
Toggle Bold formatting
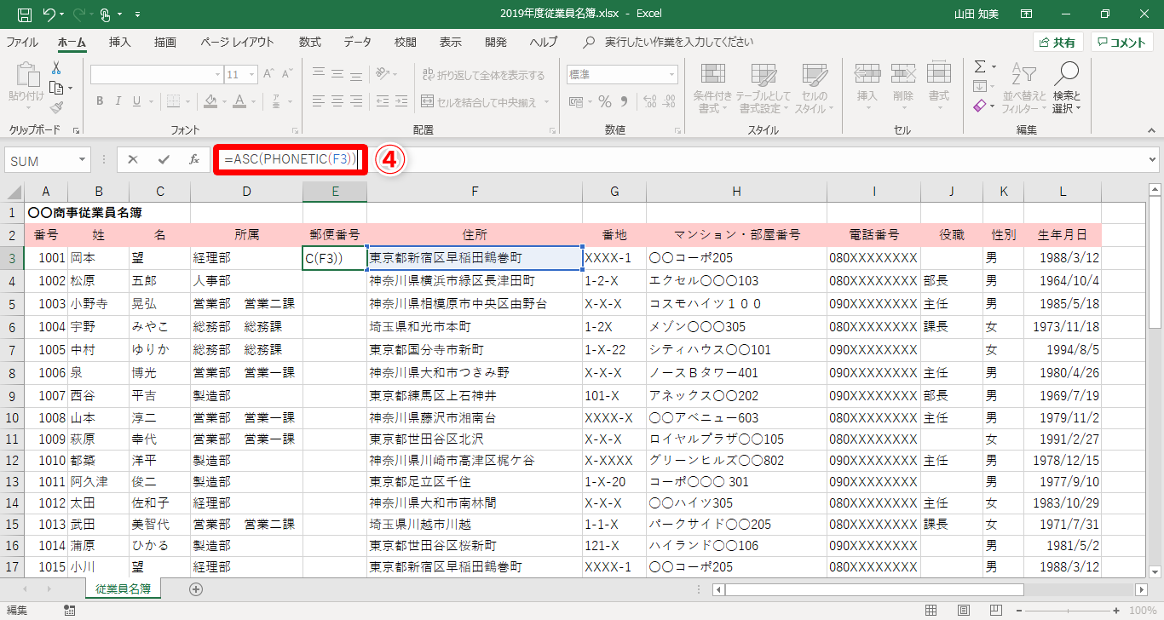[100, 102]
